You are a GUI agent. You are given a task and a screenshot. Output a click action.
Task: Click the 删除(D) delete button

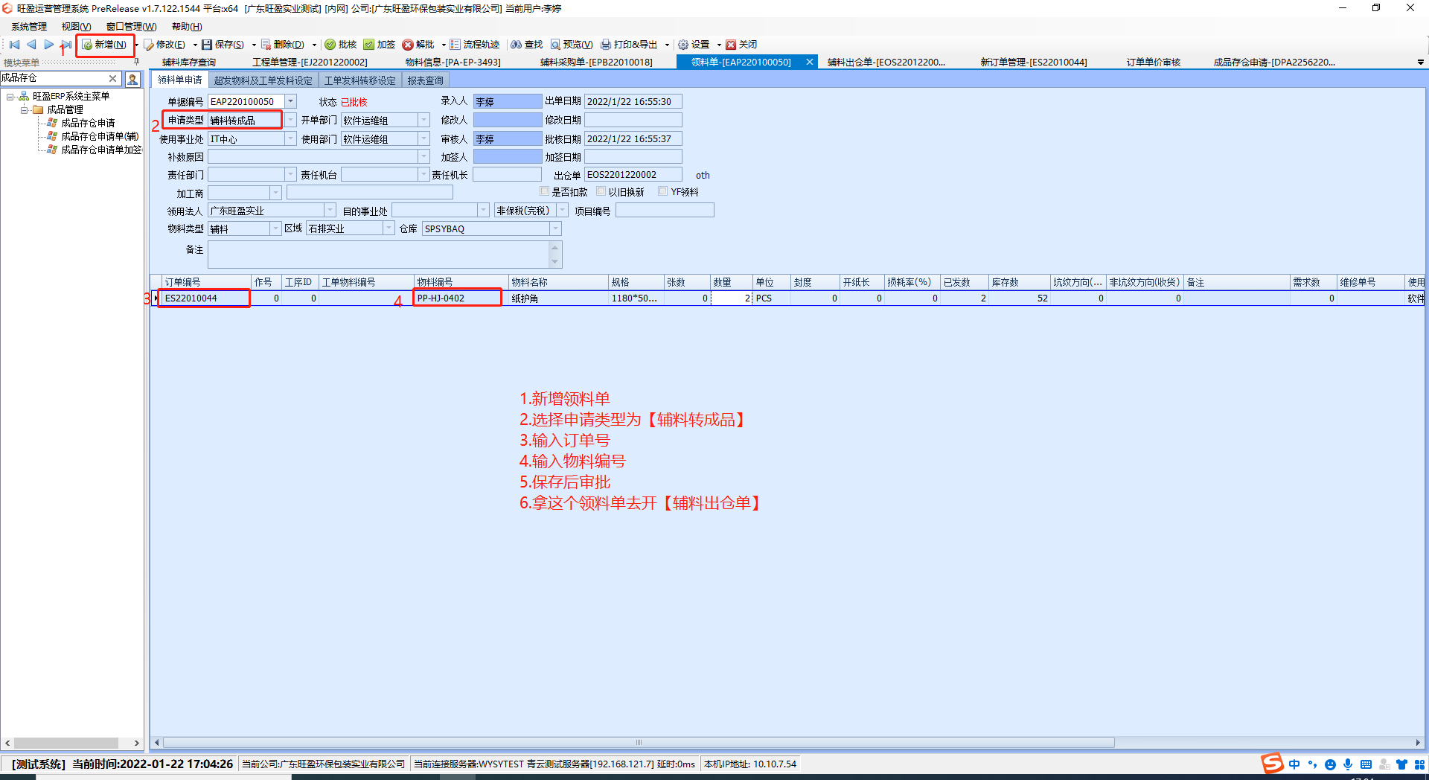click(283, 45)
